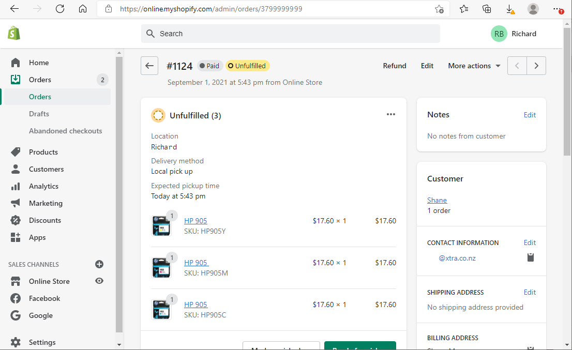
Task: Open browser profile avatar
Action: tap(533, 9)
